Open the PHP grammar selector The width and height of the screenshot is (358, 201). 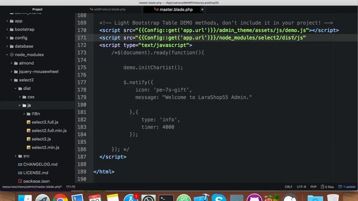point(313,186)
